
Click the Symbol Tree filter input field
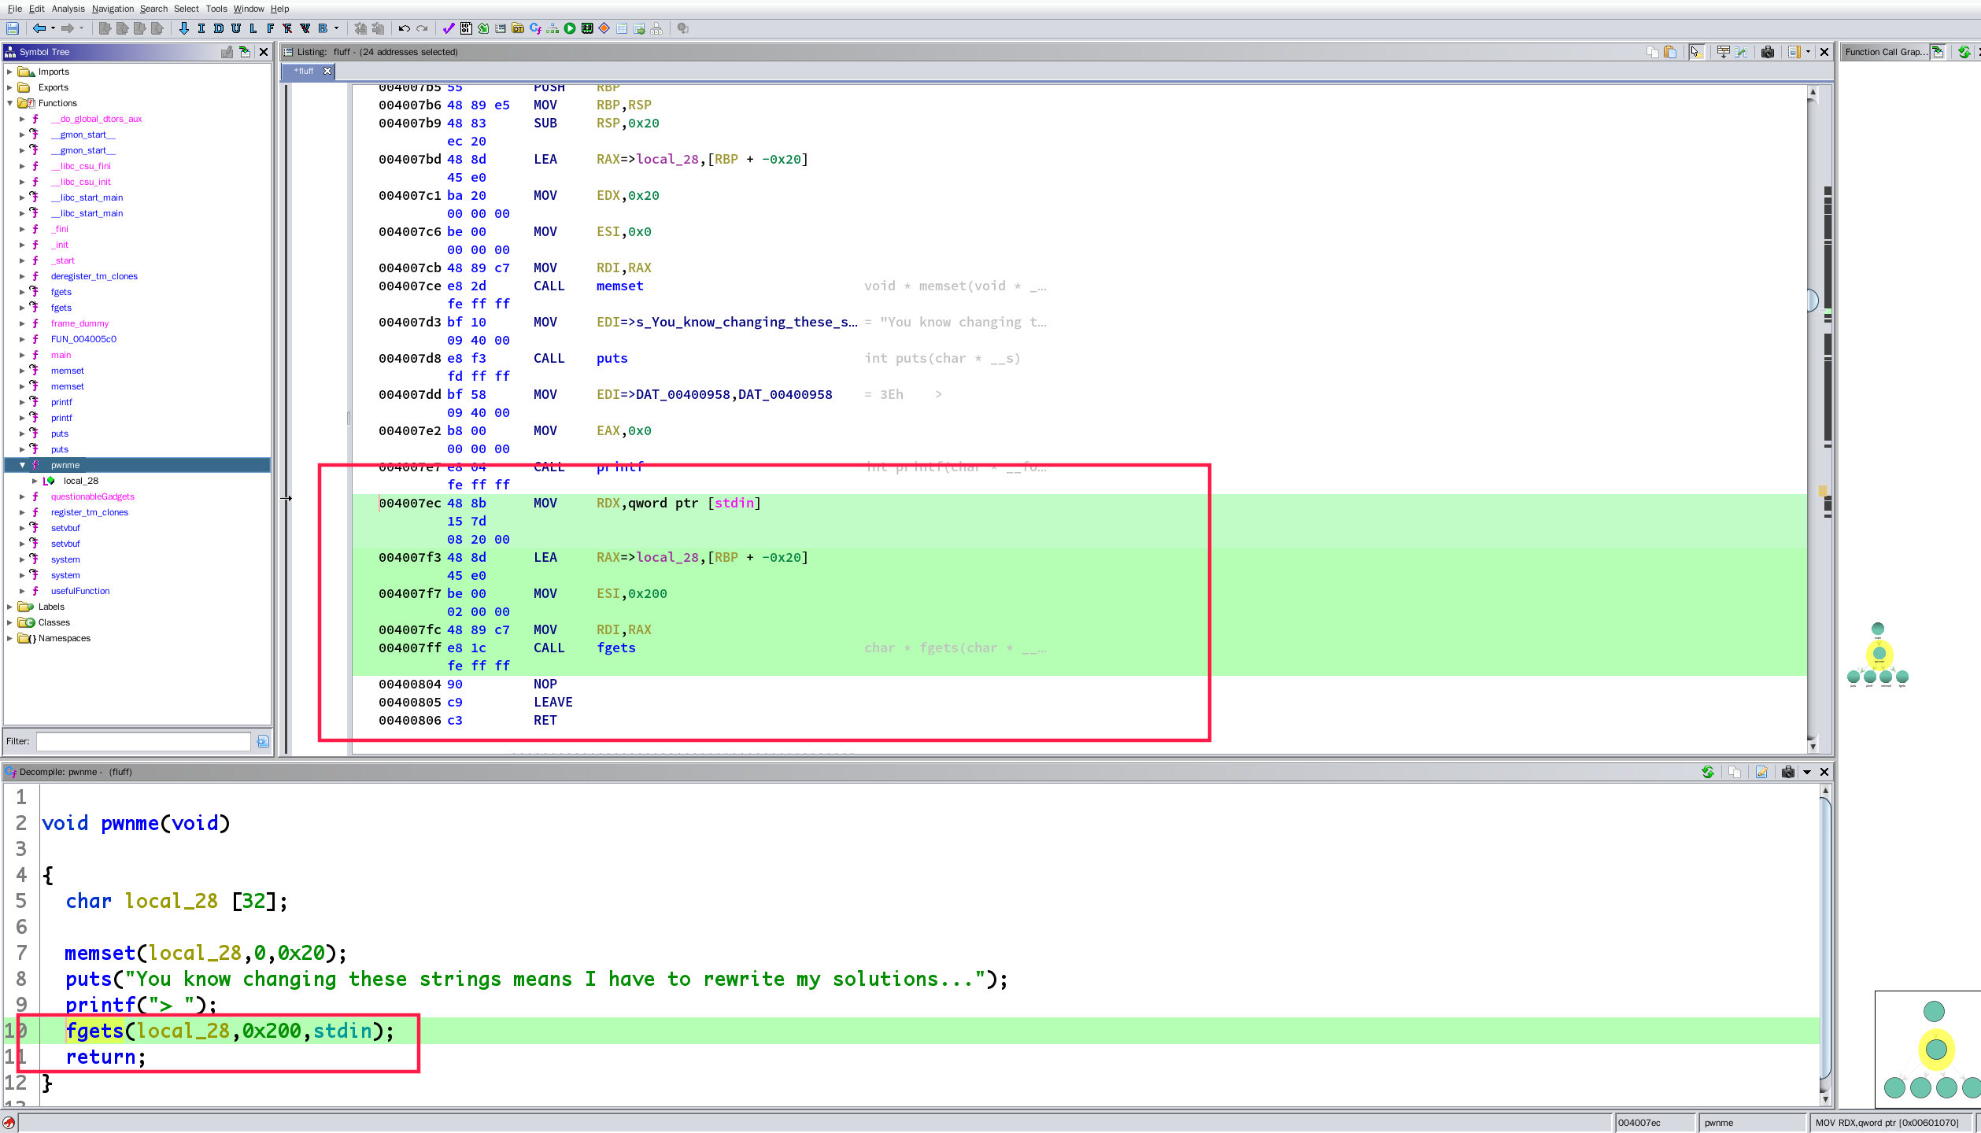pos(143,741)
